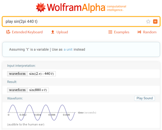Click the orange compute button in search box
The width and height of the screenshot is (162, 130).
tap(155, 22)
